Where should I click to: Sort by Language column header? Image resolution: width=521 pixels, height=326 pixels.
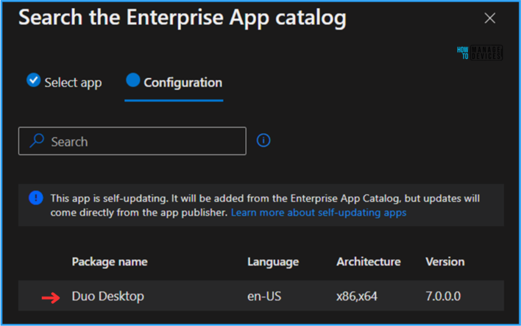pyautogui.click(x=273, y=262)
